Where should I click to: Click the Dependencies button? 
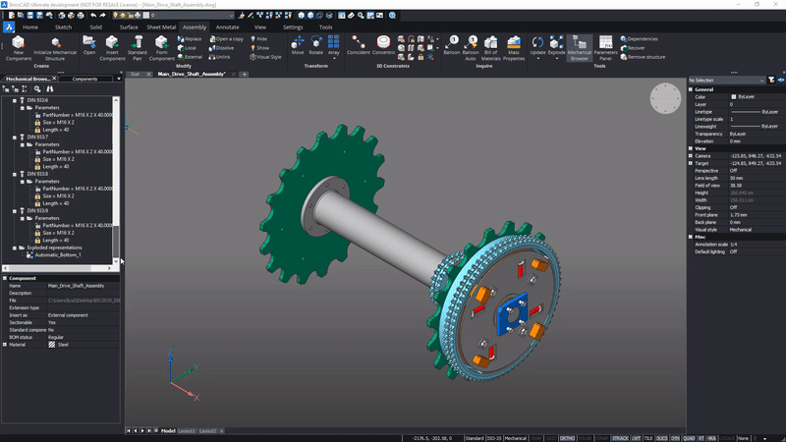pyautogui.click(x=640, y=38)
